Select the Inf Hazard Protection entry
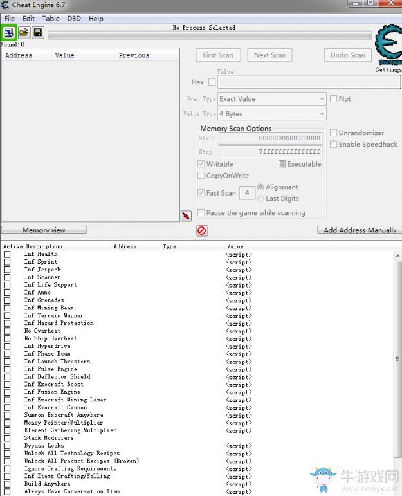Viewport: 402px width, 496px height. tap(59, 323)
